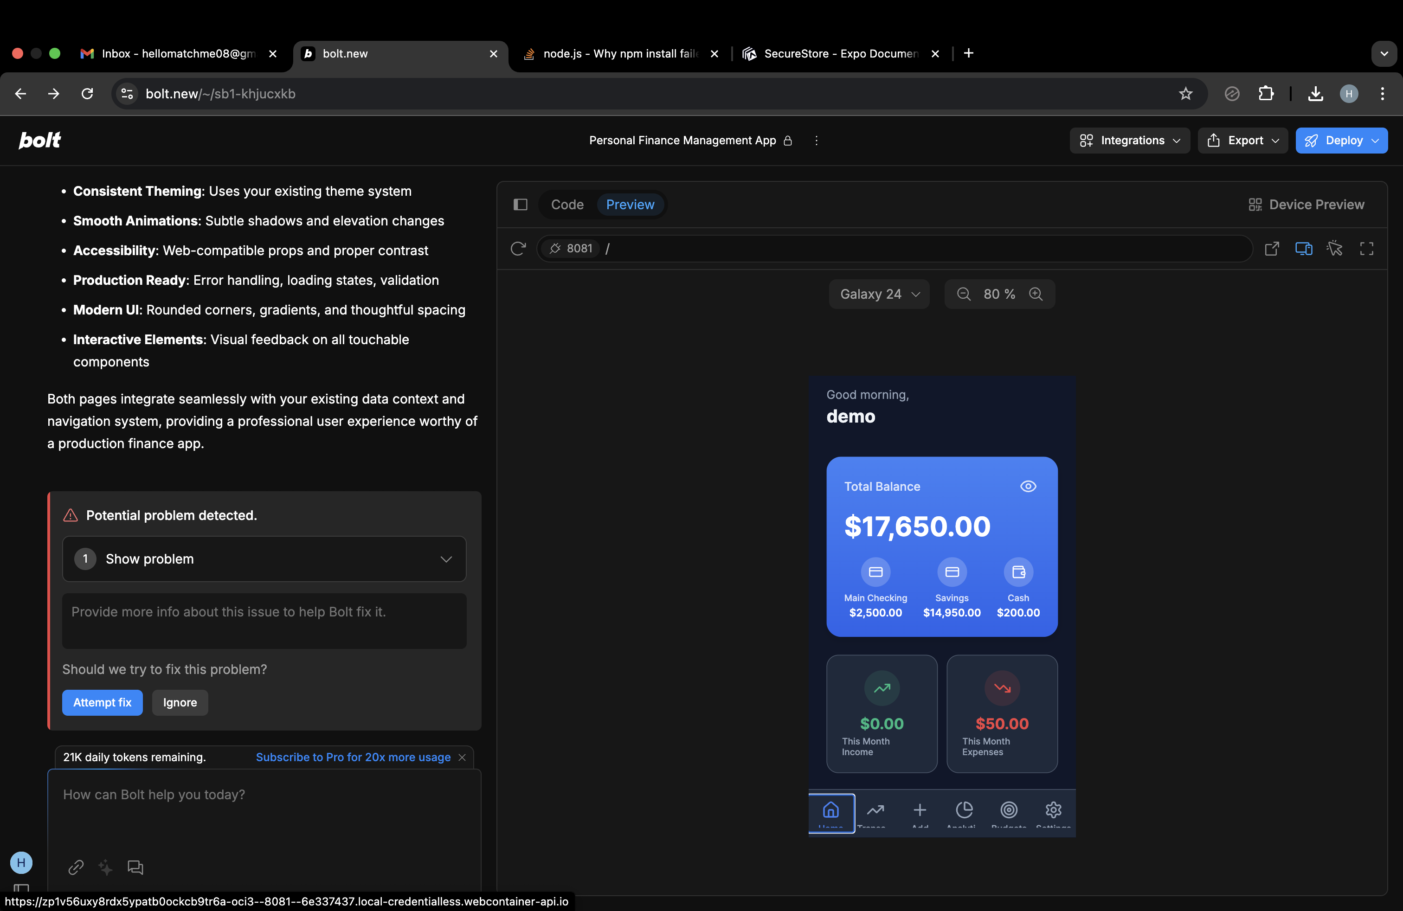Click Subscribe to Pro link
This screenshot has height=911, width=1403.
coord(353,757)
